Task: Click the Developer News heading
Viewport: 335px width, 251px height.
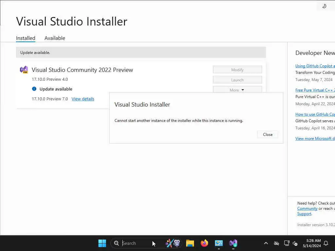Action: [315, 53]
